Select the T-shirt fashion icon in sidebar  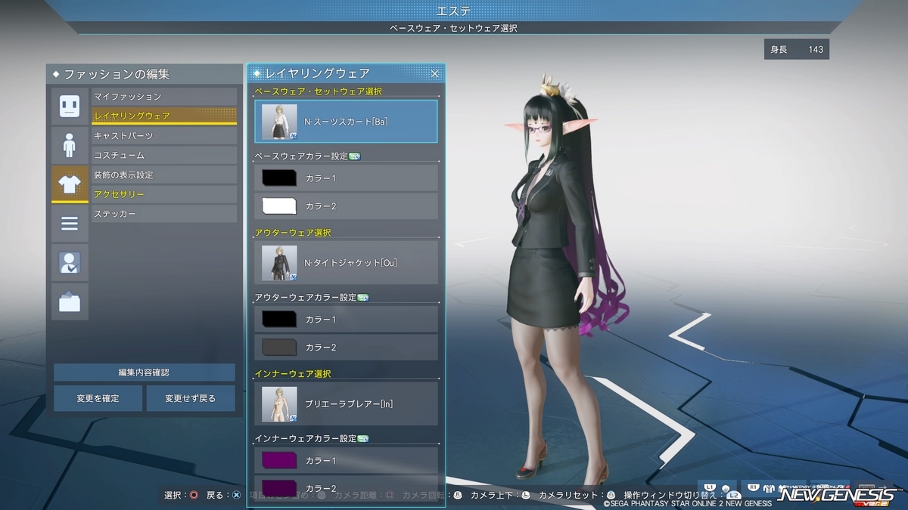tap(70, 184)
